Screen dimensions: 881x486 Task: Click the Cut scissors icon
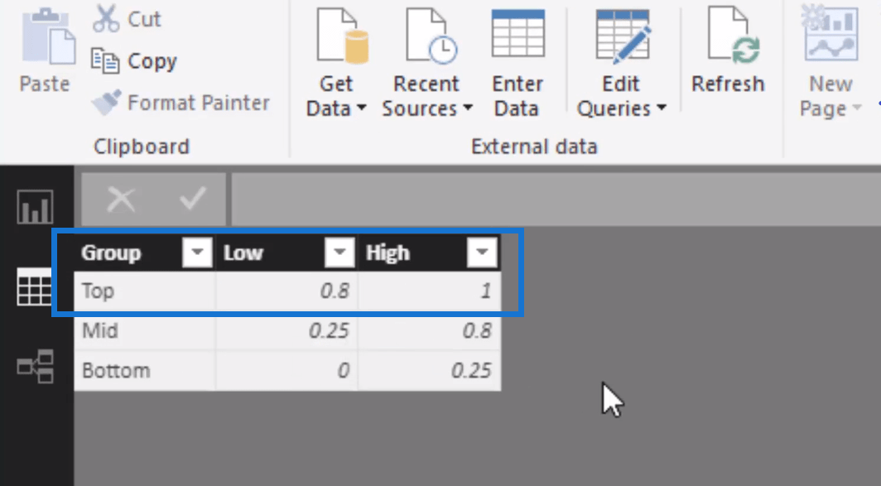click(106, 18)
